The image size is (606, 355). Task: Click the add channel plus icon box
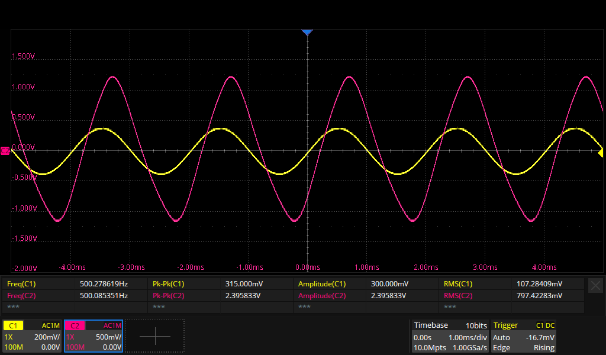pyautogui.click(x=155, y=336)
